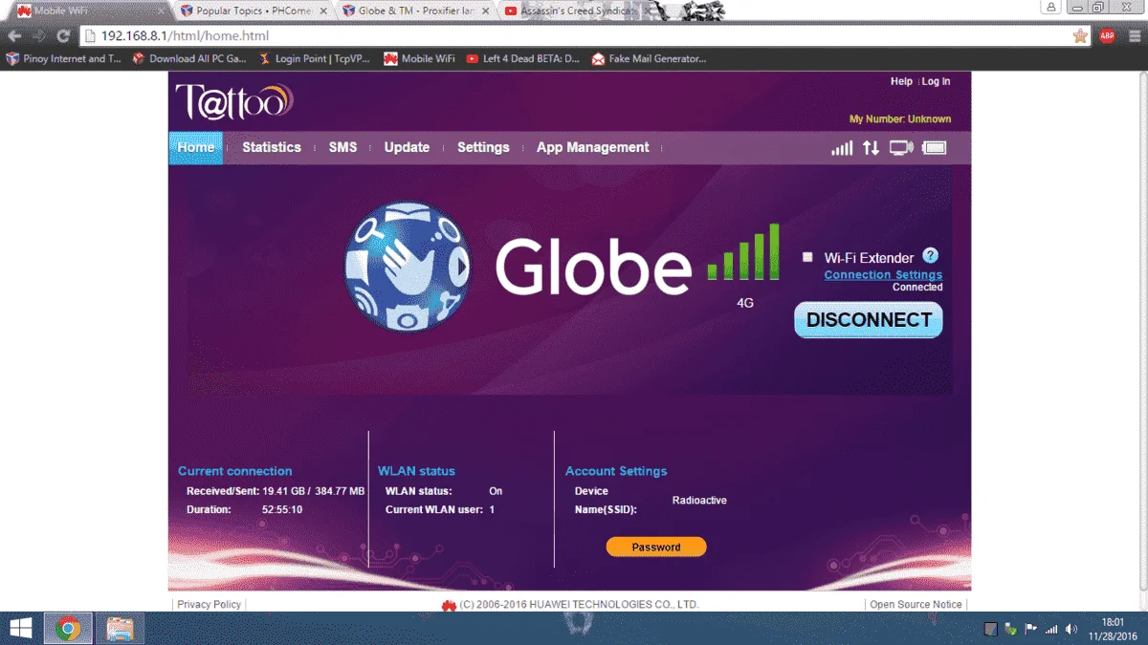Click the network signal tray icon

click(x=1051, y=629)
